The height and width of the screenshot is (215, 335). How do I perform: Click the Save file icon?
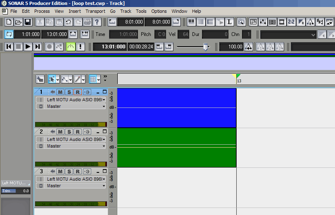tap(28, 22)
